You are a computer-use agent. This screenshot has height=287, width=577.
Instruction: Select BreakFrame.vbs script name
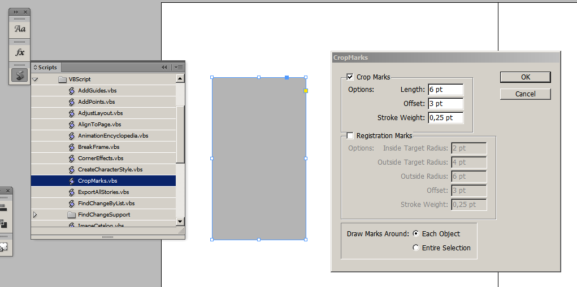[99, 147]
